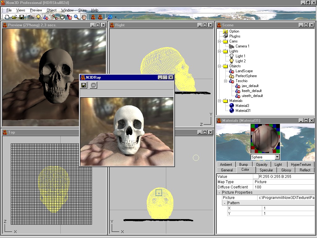317x238 pixels.
Task: Click the camera icon in toolbar
Action: pos(31,17)
